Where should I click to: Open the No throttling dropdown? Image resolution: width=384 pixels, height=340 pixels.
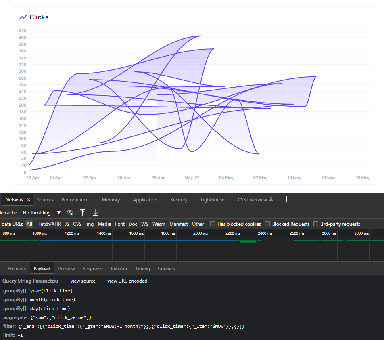pos(41,213)
